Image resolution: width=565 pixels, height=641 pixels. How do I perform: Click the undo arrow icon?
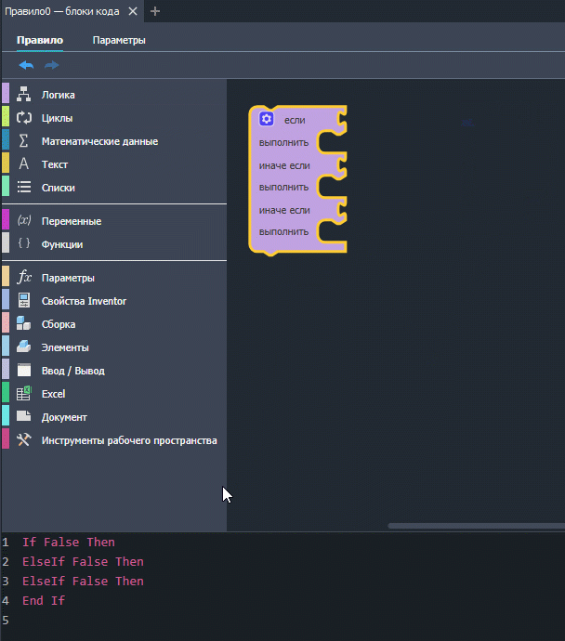click(26, 65)
